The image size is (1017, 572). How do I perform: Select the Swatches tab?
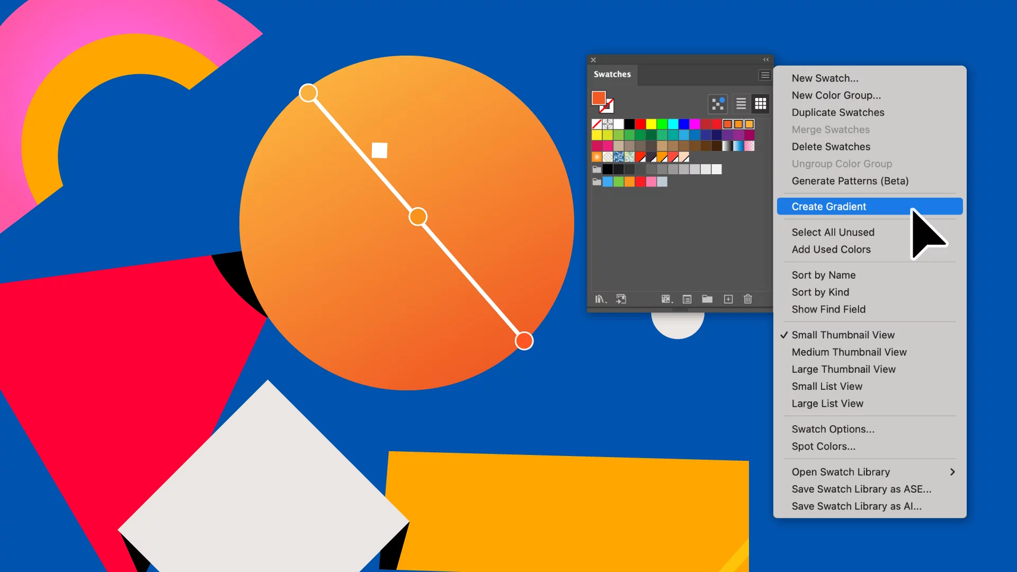click(x=612, y=74)
